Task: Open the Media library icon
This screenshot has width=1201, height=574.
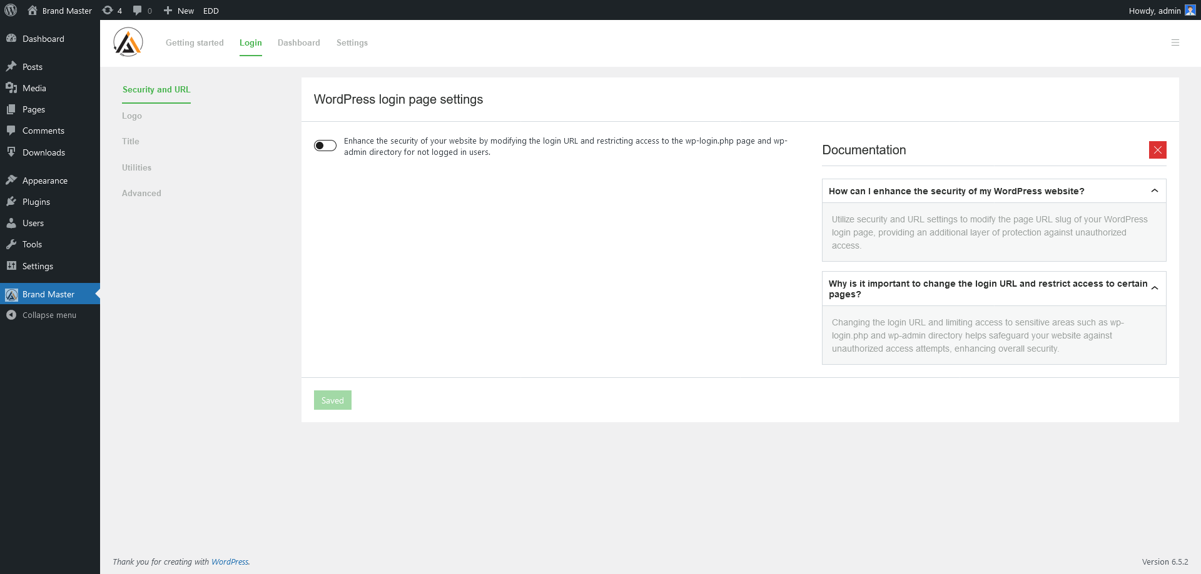Action: (x=11, y=88)
